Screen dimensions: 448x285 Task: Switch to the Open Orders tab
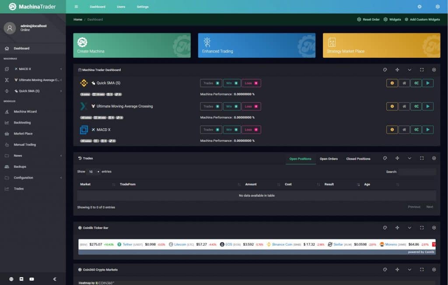coord(329,159)
